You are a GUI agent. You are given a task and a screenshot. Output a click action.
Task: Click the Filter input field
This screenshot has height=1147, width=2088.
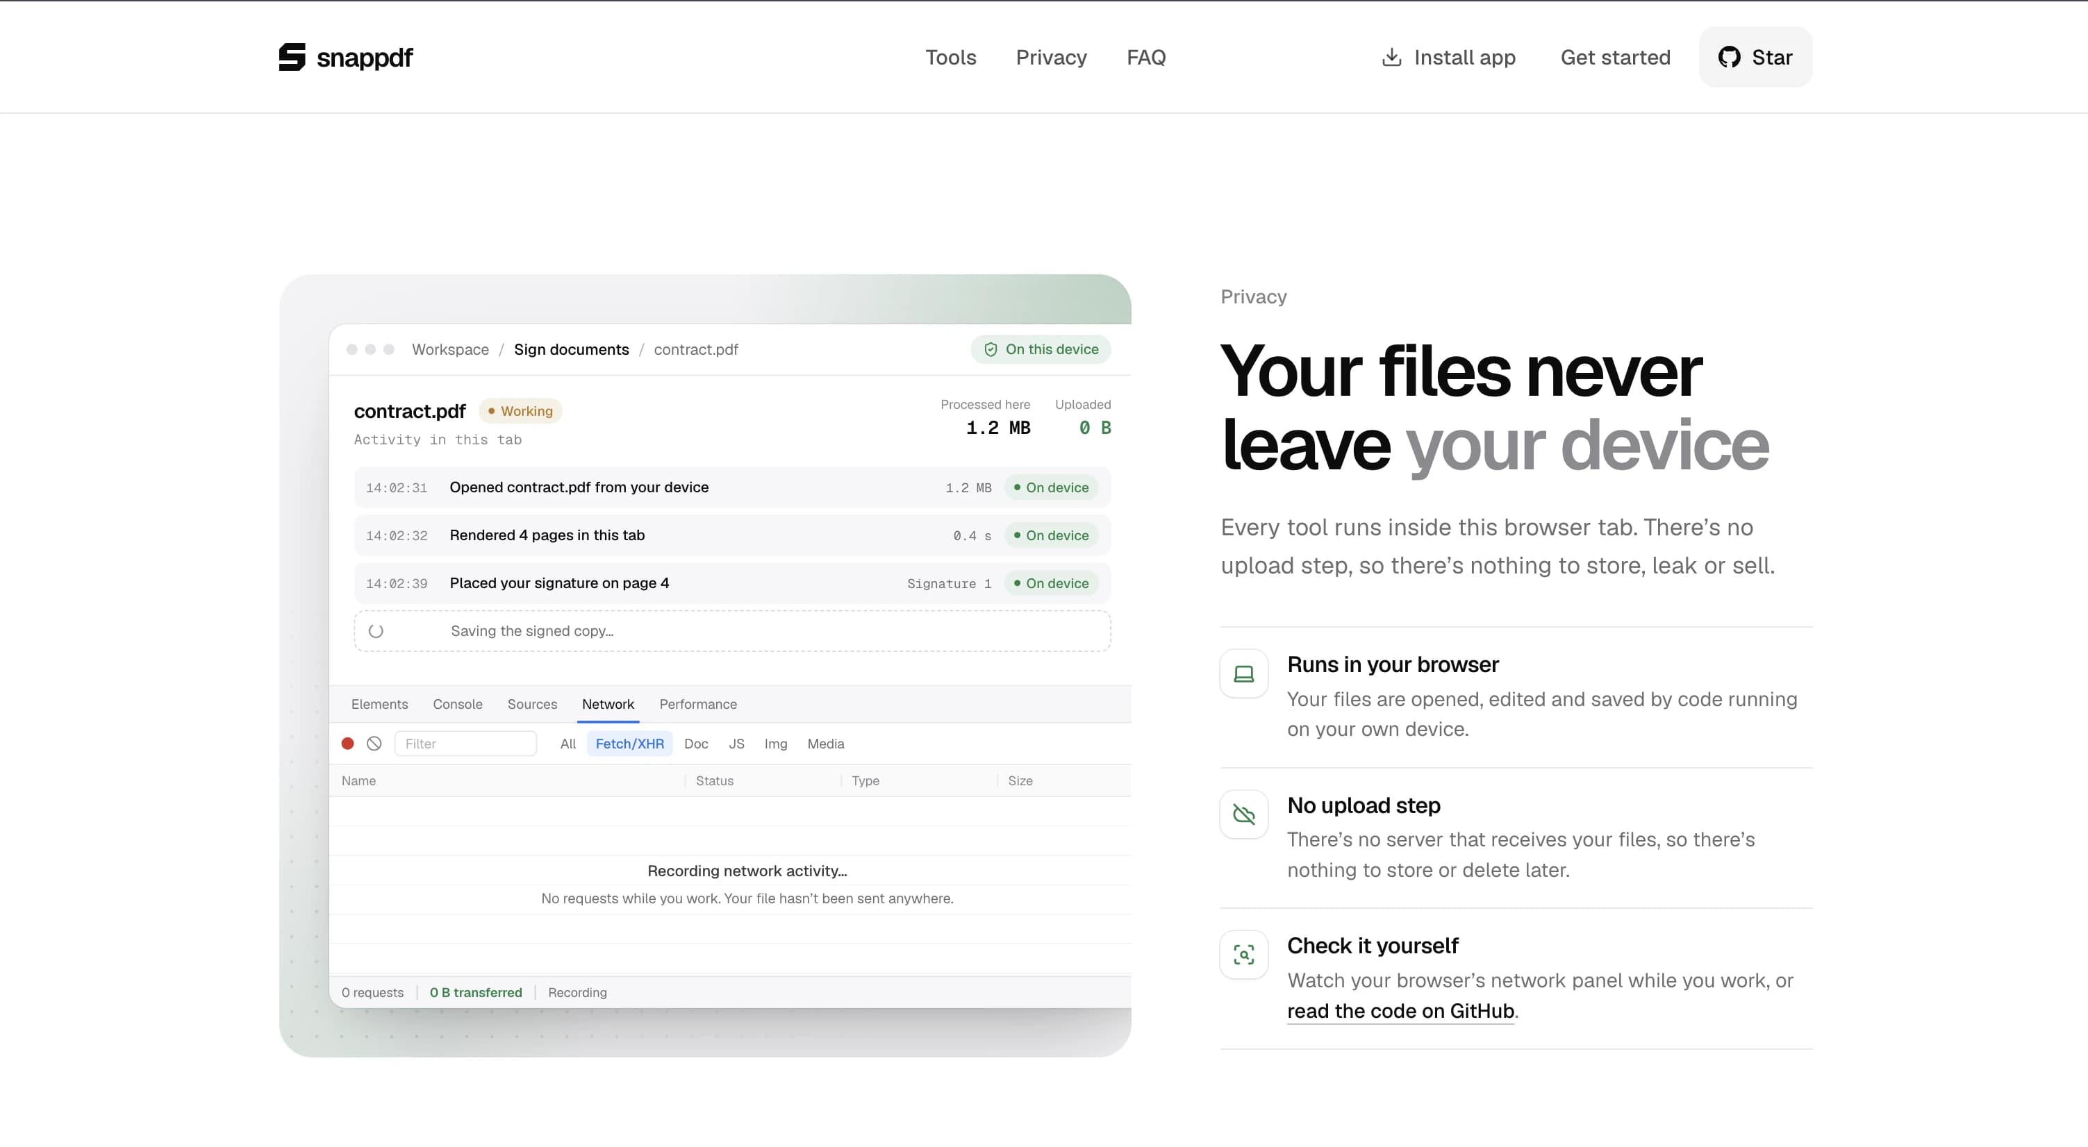tap(465, 744)
